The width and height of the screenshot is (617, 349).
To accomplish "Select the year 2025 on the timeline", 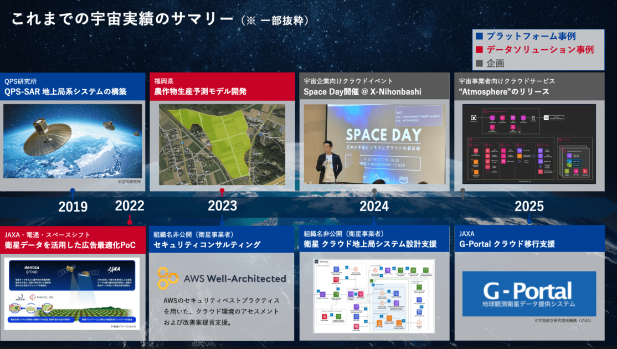I will tap(529, 206).
